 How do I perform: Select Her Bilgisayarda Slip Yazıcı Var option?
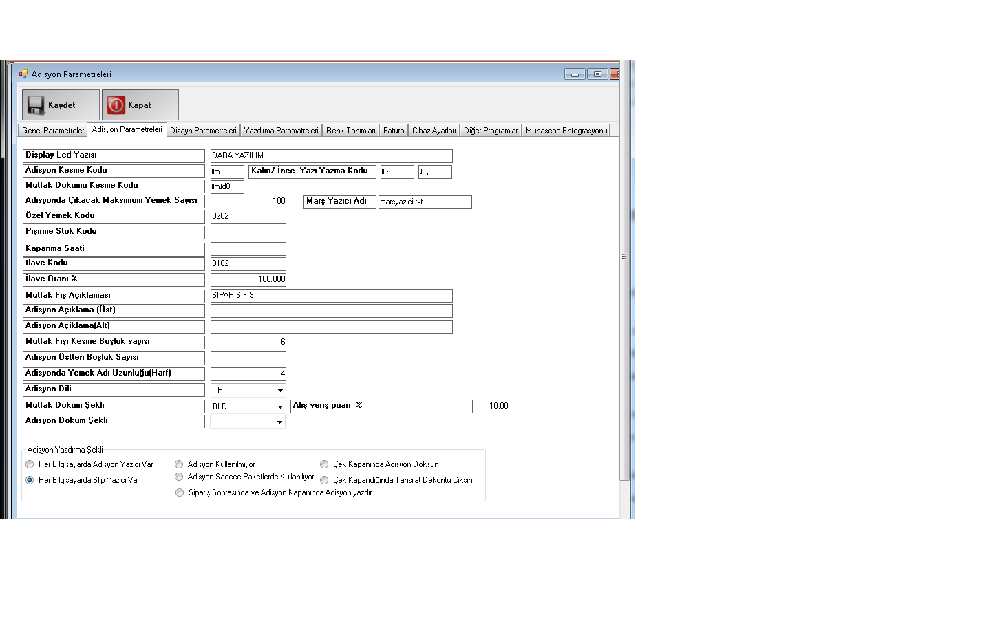coord(30,480)
